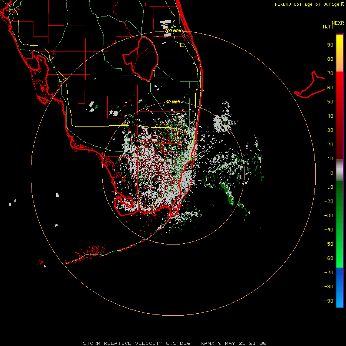The image size is (346, 346).
Task: Click the 50 NMI range ring label
Action: [x=173, y=102]
